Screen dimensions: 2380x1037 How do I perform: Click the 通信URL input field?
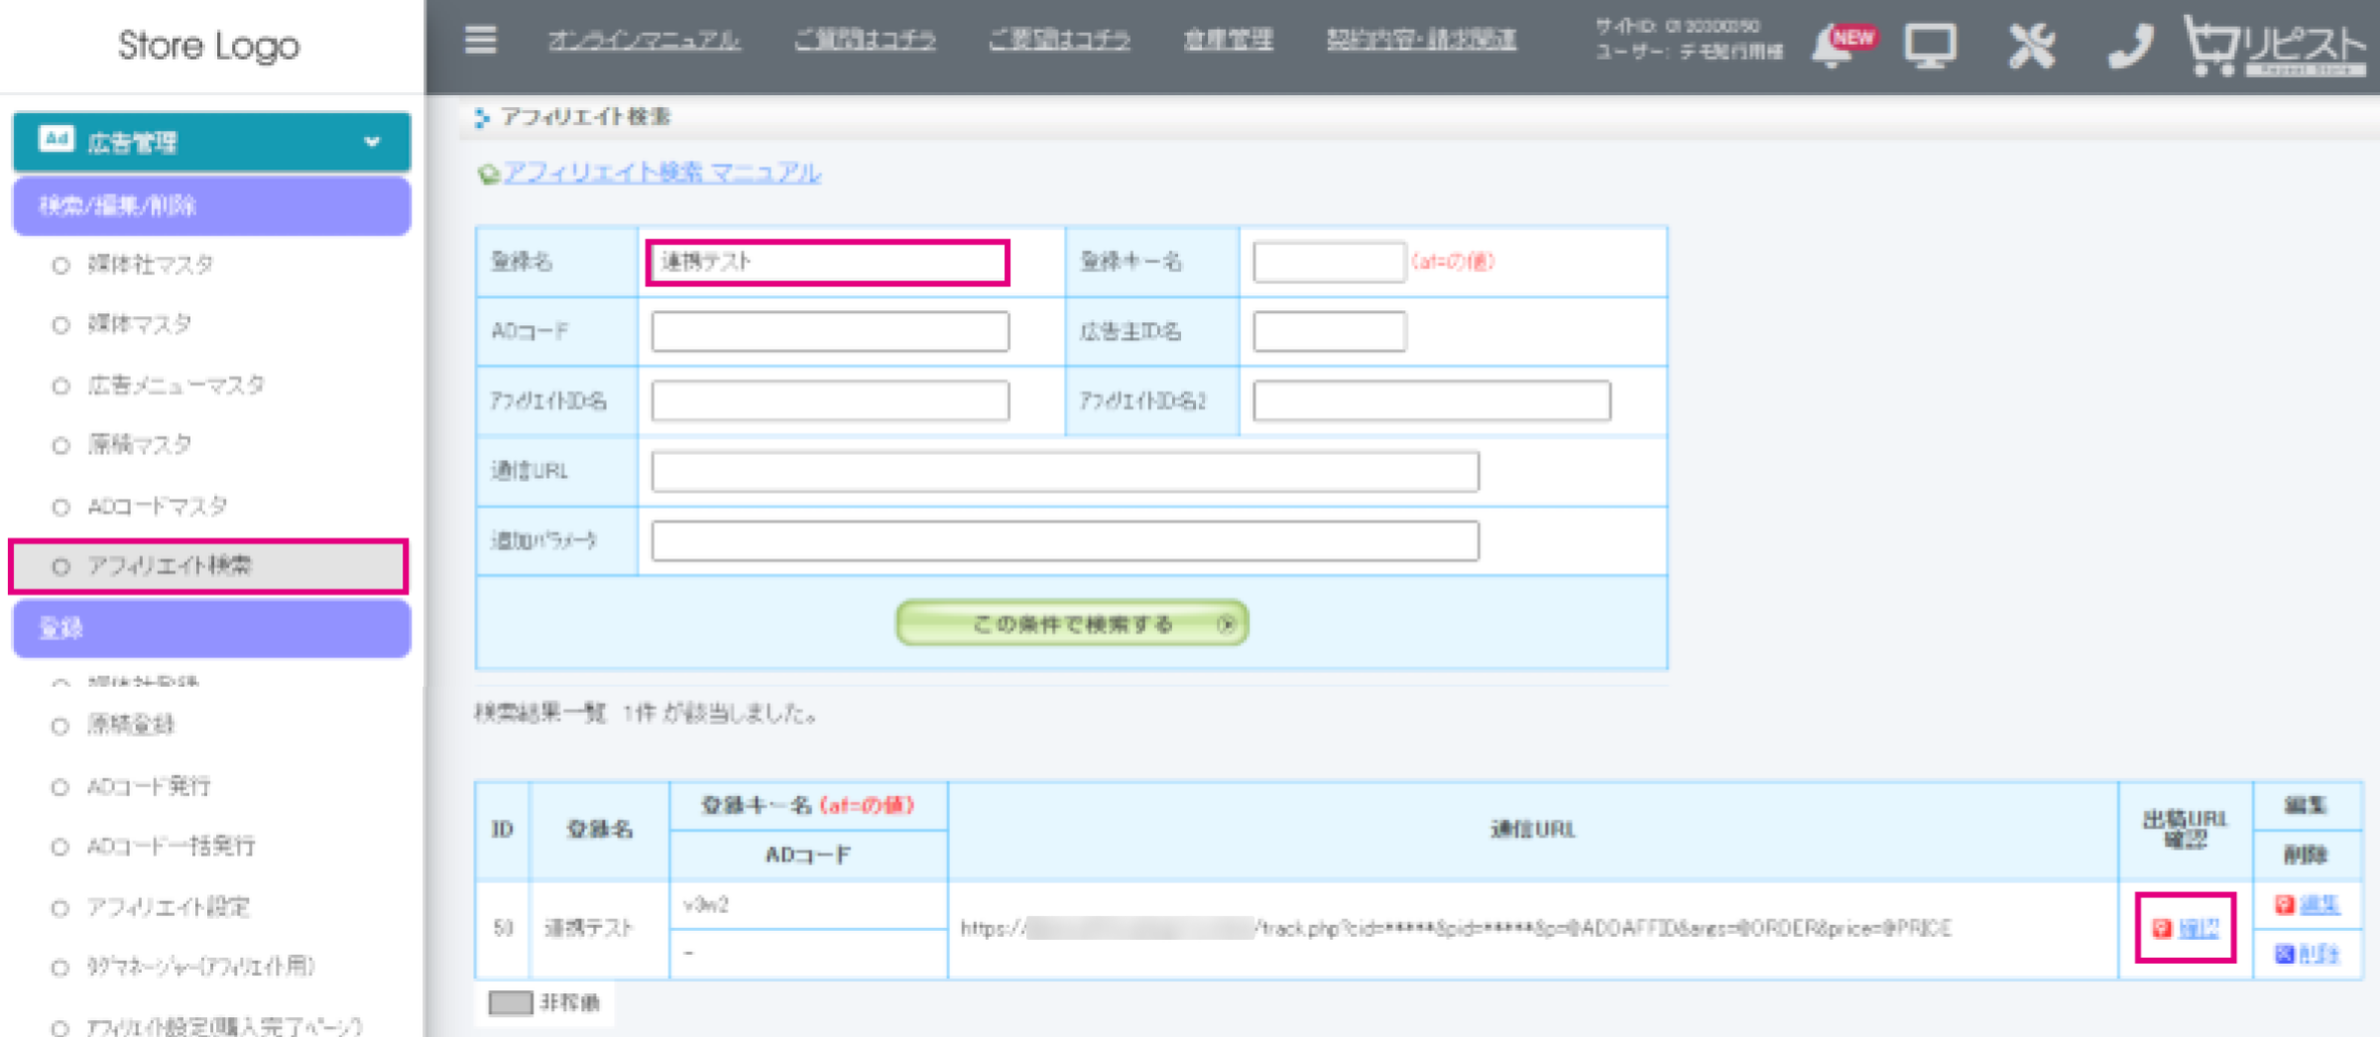tap(1065, 471)
